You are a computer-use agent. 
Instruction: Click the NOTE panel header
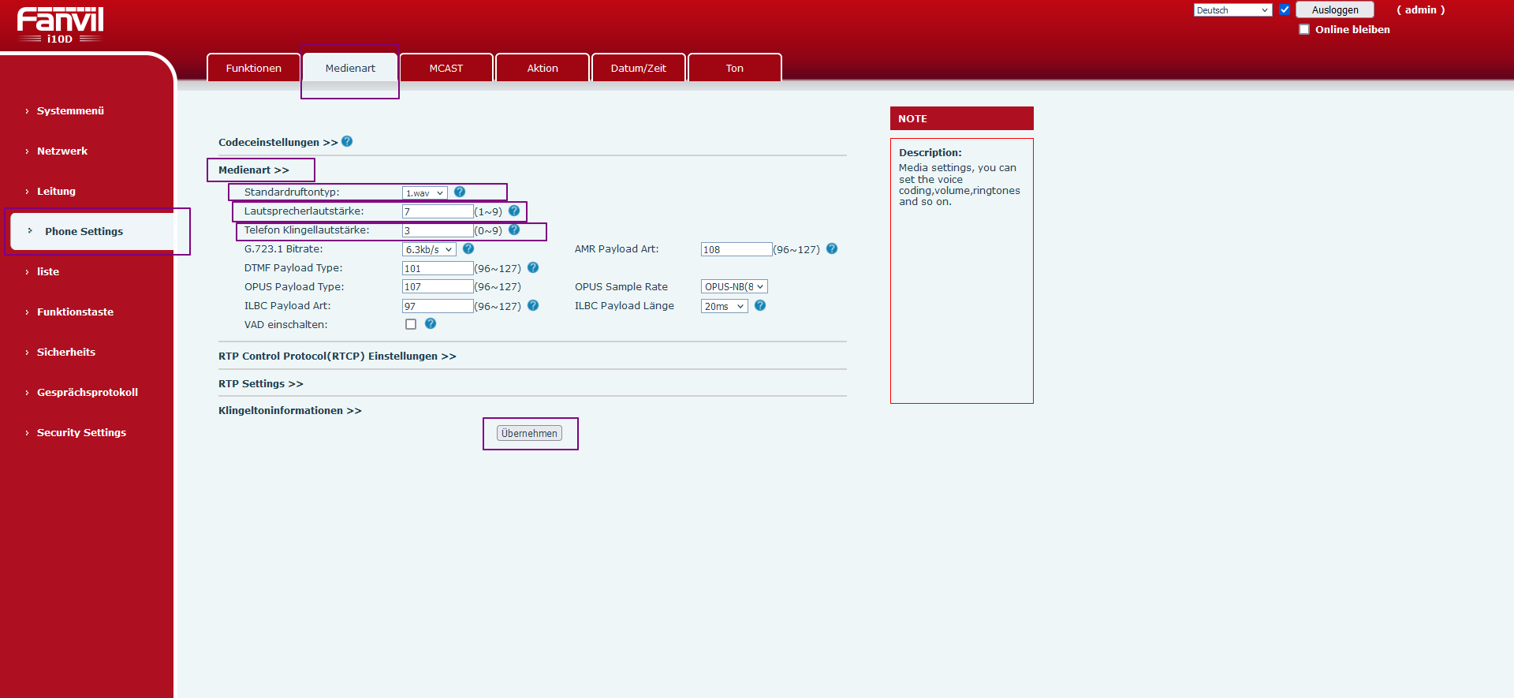[962, 118]
